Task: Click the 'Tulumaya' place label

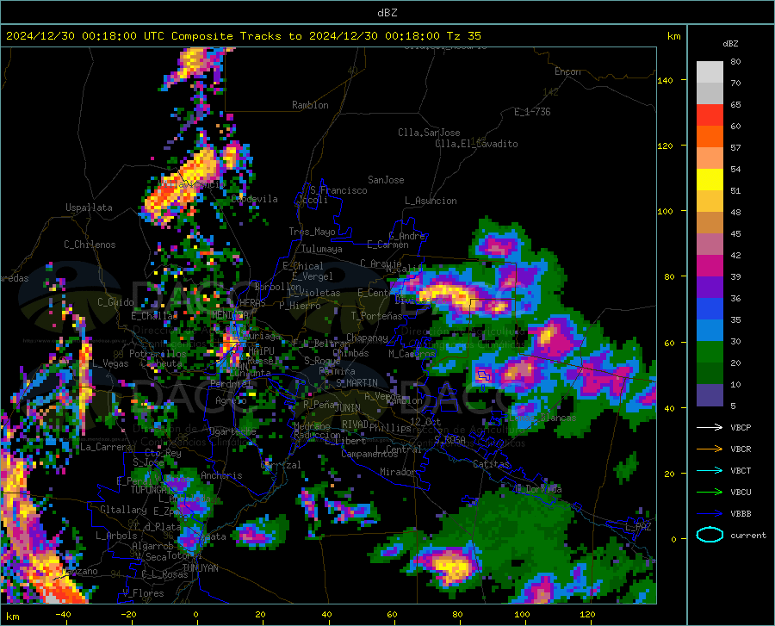Action: tap(322, 249)
